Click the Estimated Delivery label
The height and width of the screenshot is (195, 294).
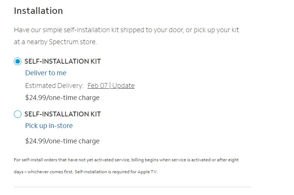54,86
